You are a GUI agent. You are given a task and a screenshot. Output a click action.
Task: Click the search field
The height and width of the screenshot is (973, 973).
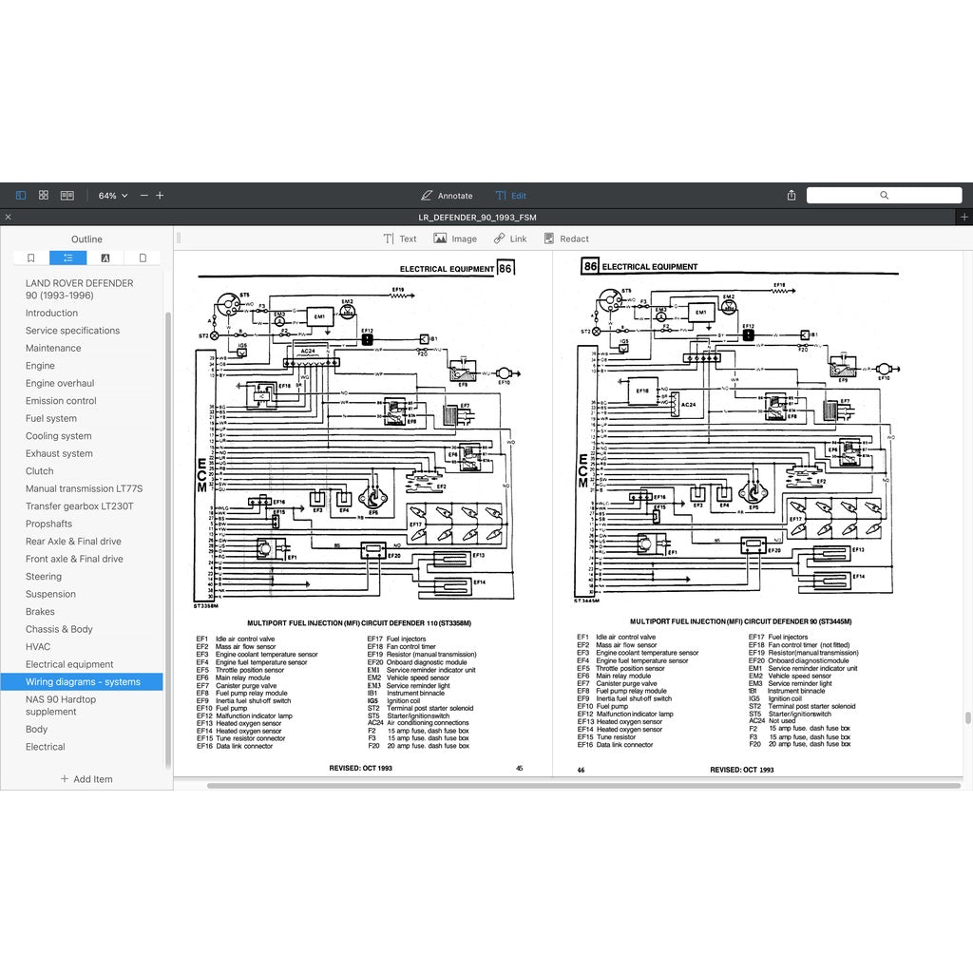[x=884, y=195]
